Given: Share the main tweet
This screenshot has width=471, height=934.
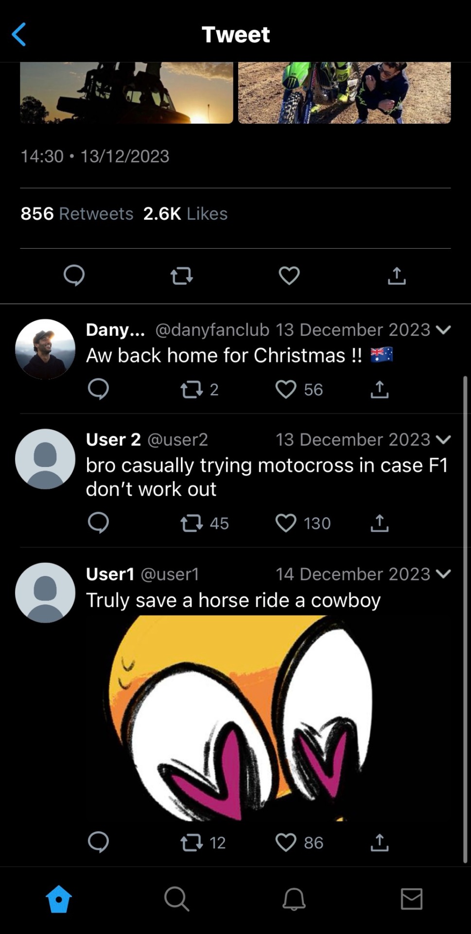Looking at the screenshot, I should pos(397,276).
